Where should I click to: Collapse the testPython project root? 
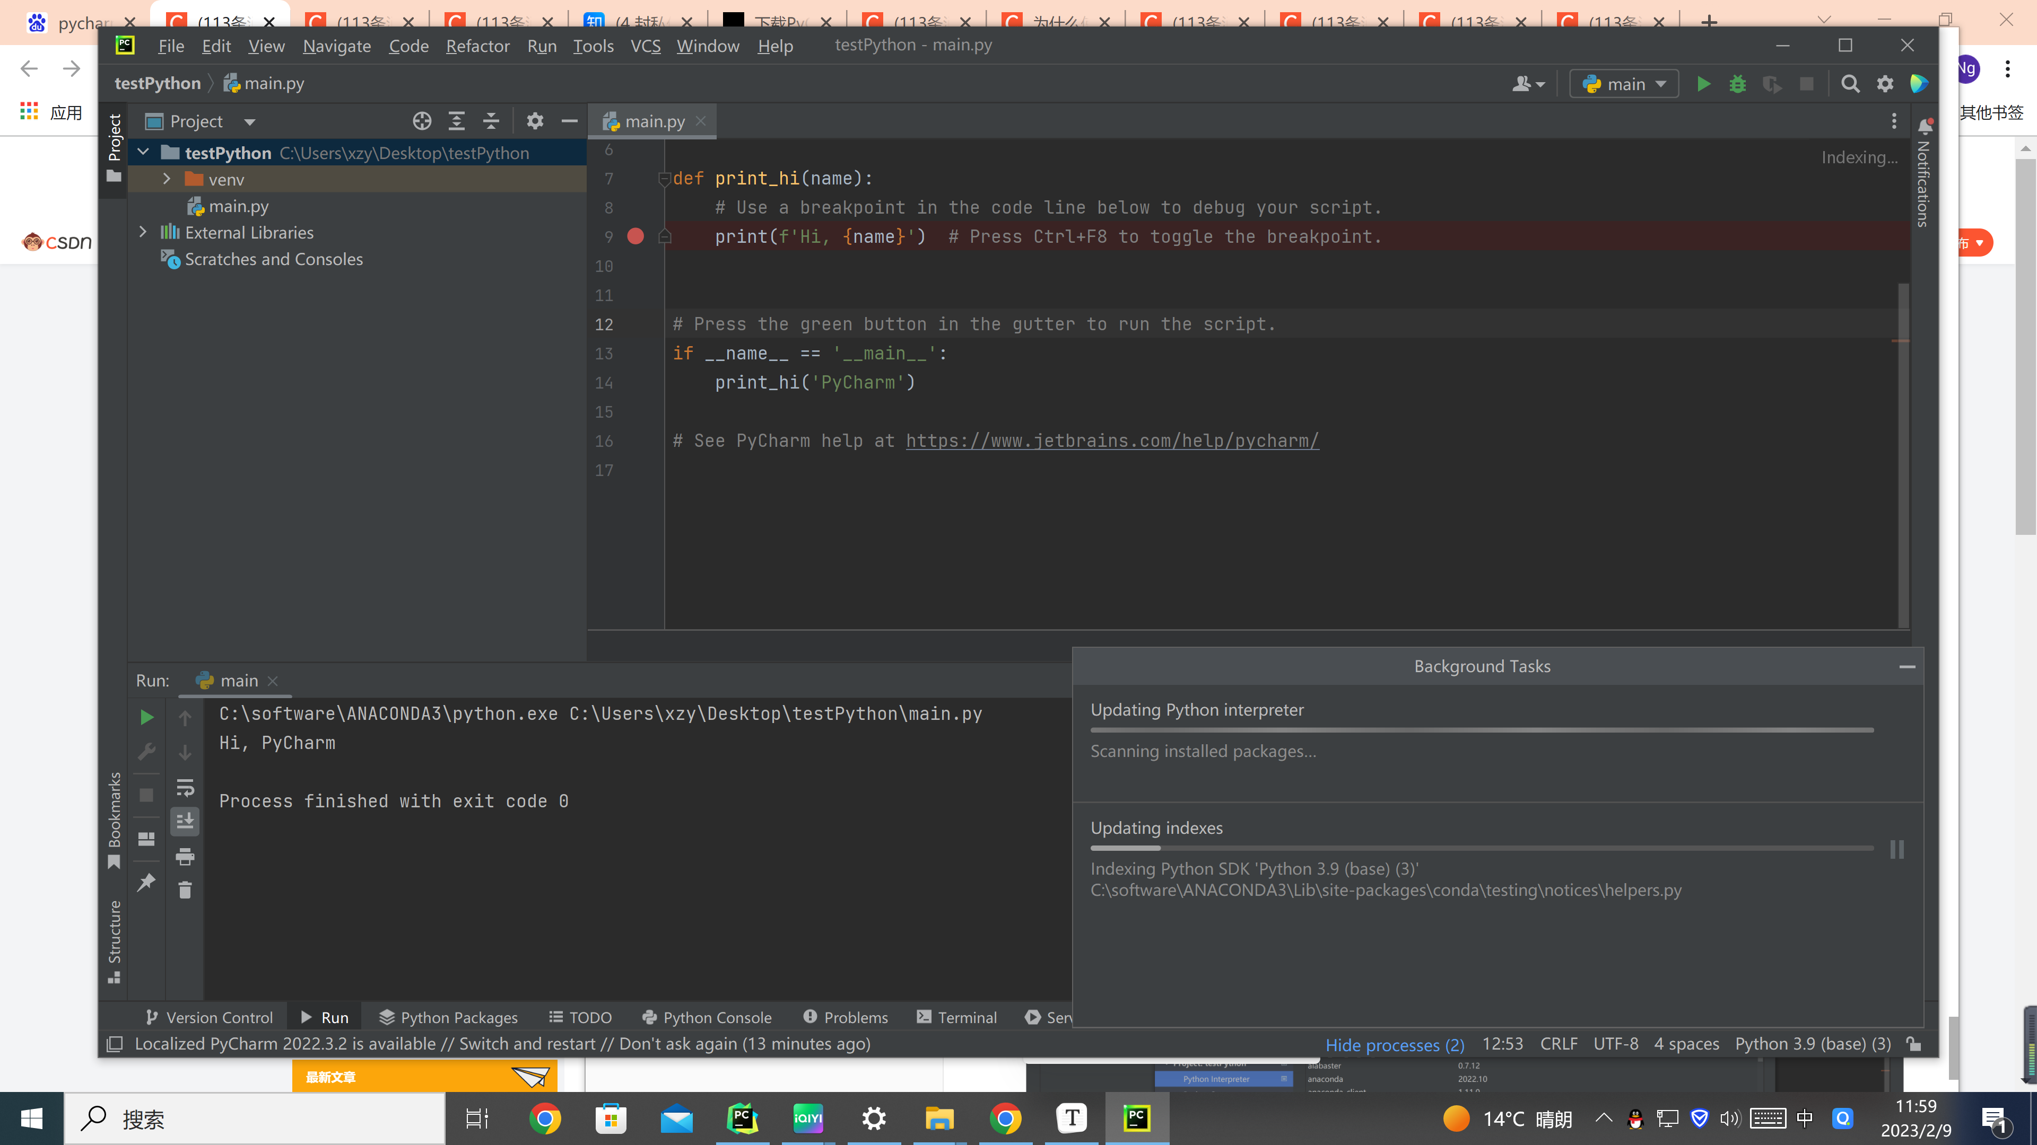pos(143,152)
